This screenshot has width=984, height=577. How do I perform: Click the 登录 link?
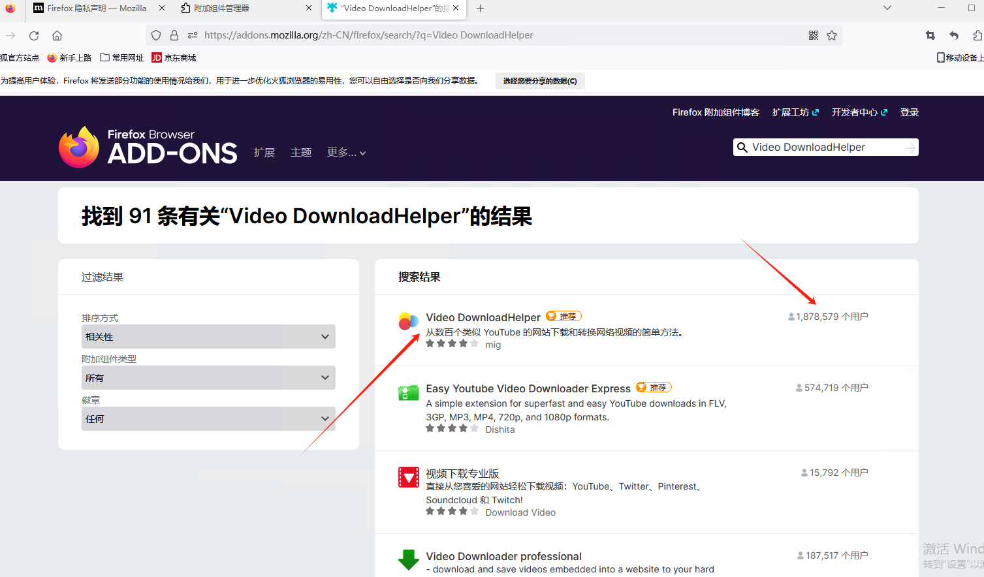(x=910, y=112)
